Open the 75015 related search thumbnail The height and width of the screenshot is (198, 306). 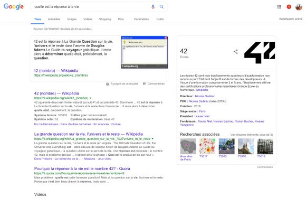pyautogui.click(x=226, y=146)
